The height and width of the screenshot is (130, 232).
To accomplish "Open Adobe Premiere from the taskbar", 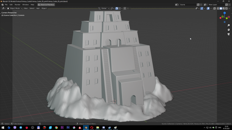I will [62, 127].
